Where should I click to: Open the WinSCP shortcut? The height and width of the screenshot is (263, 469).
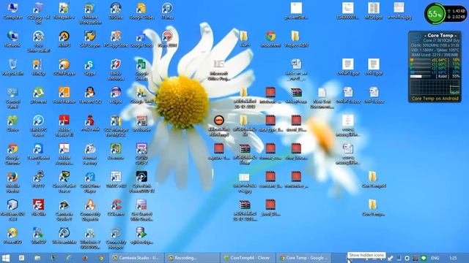(x=38, y=235)
